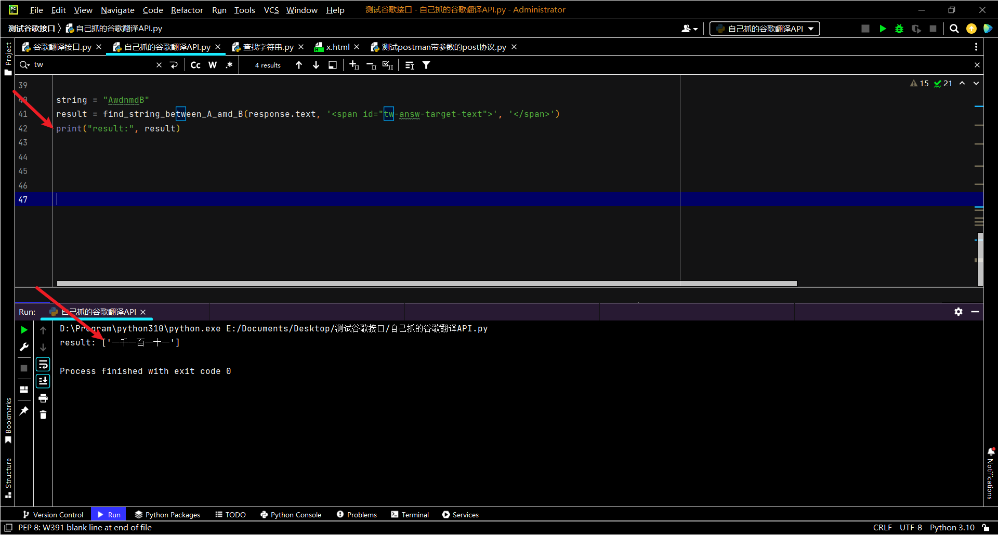Expand the user account dropdown
Image resolution: width=998 pixels, height=535 pixels.
pyautogui.click(x=689, y=29)
